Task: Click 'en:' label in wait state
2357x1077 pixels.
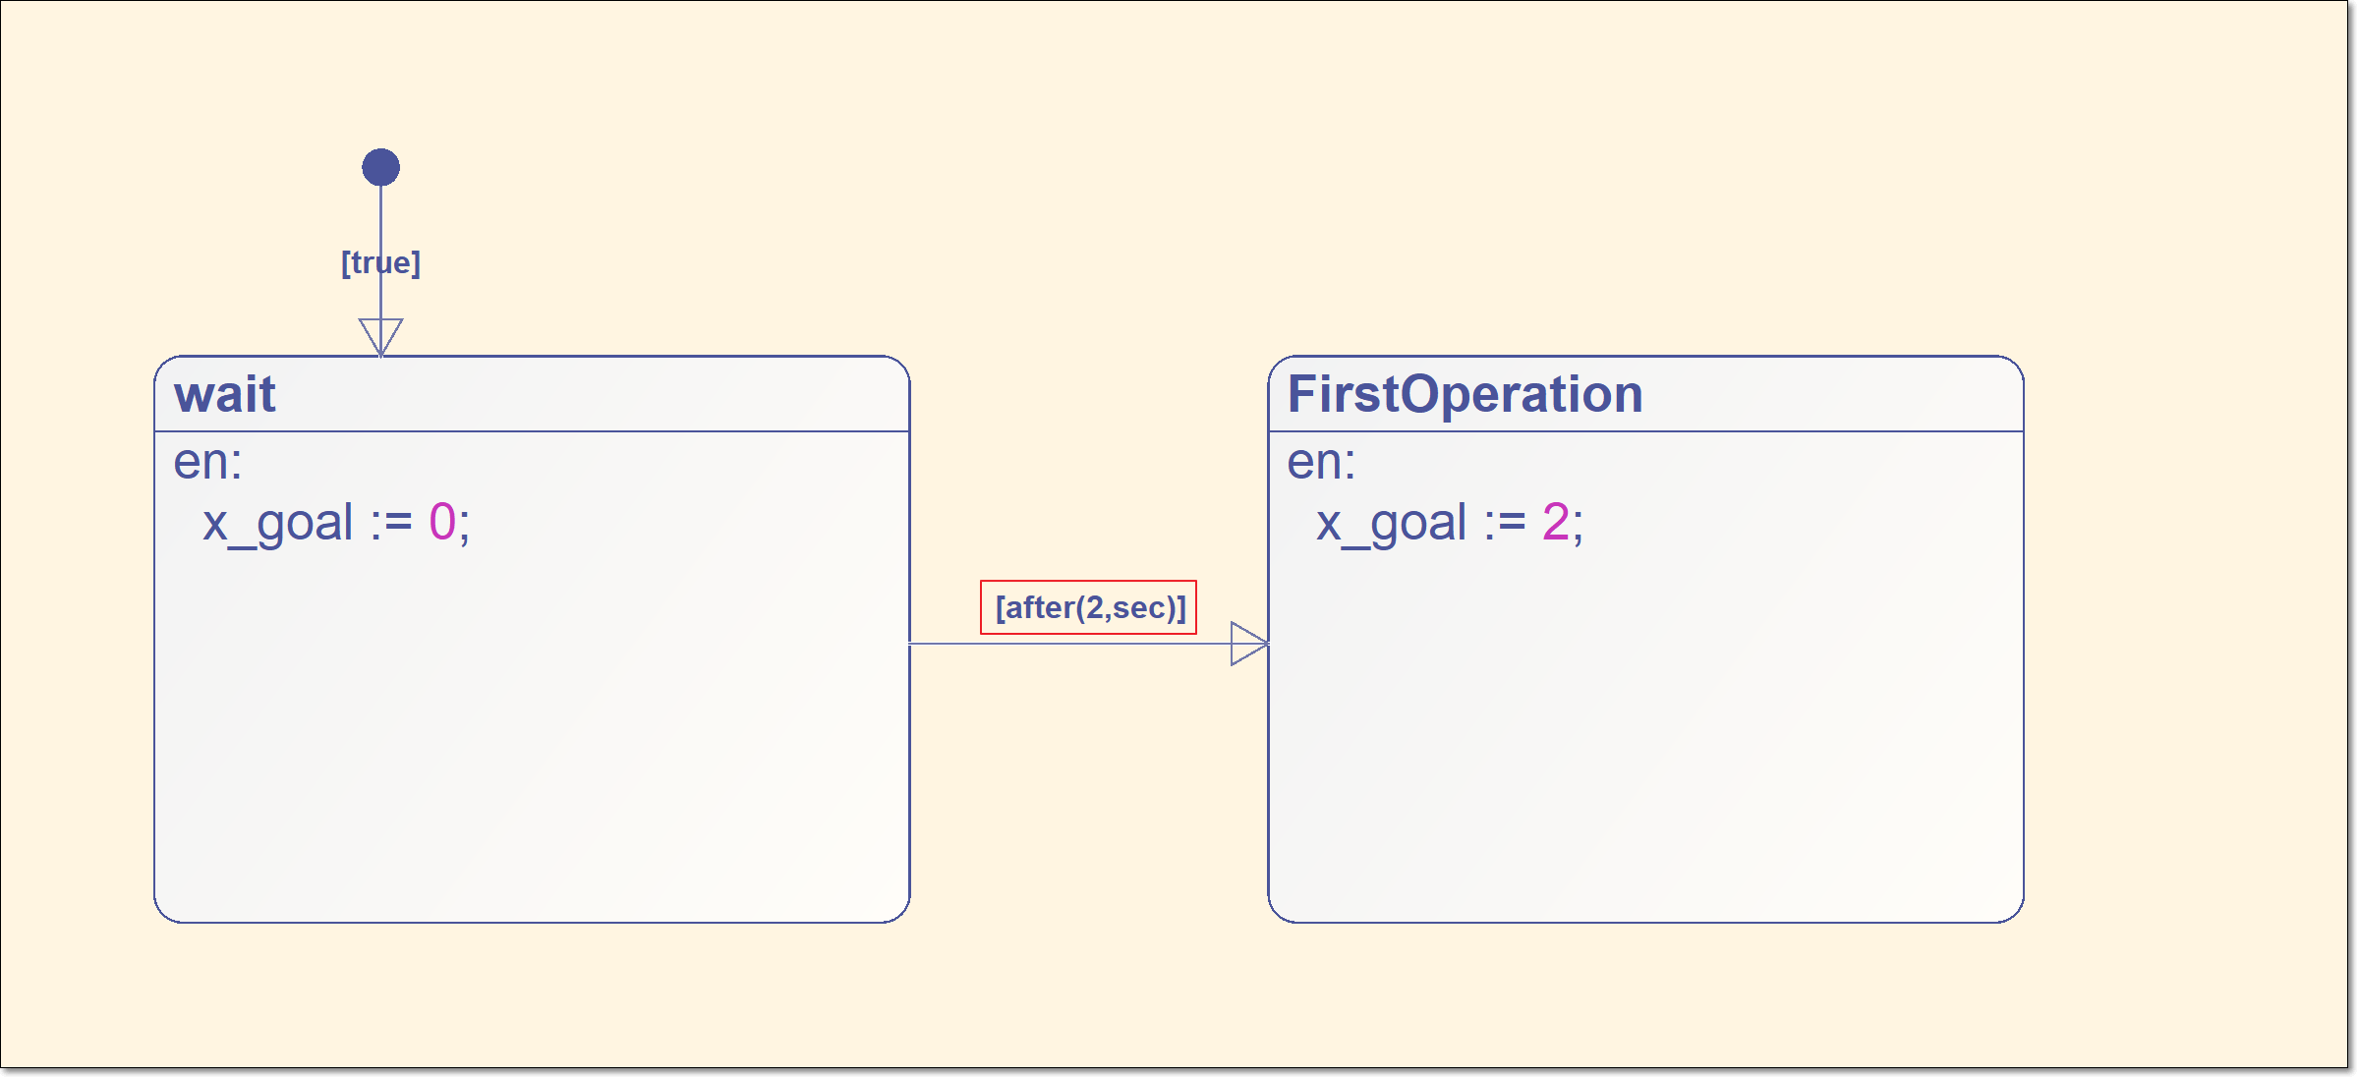Action: 207,462
